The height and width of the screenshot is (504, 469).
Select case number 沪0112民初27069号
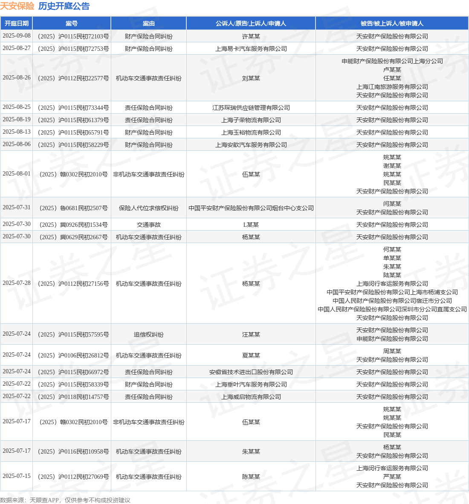[x=73, y=477]
